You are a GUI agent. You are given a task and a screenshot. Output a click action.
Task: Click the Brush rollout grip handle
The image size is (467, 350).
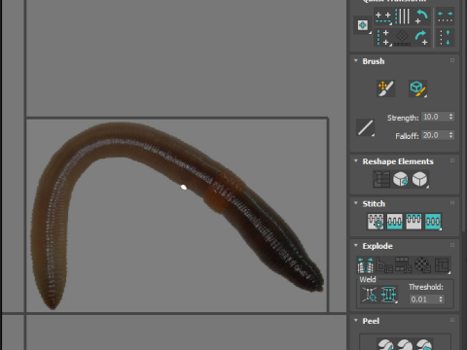click(452, 60)
